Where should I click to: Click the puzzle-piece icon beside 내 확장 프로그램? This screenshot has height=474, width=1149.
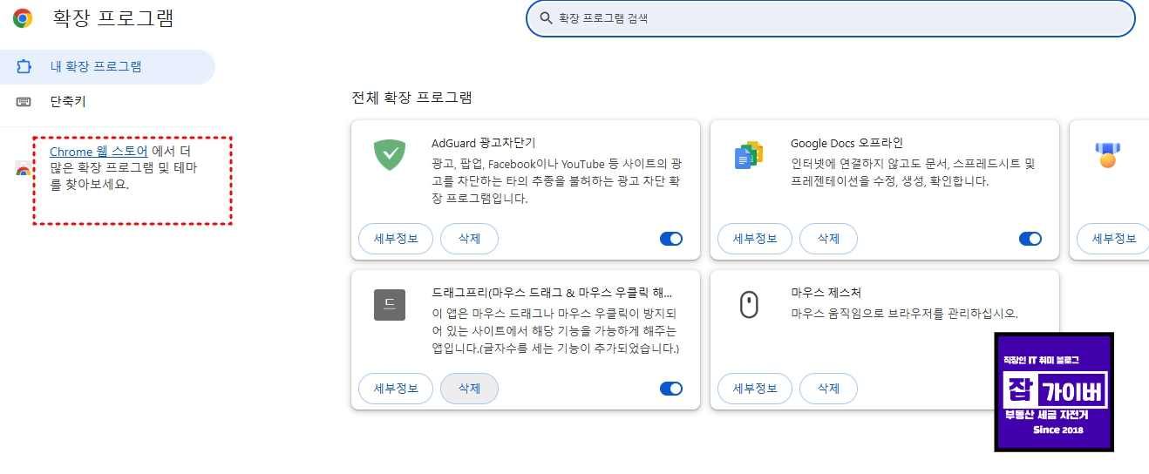click(x=24, y=66)
